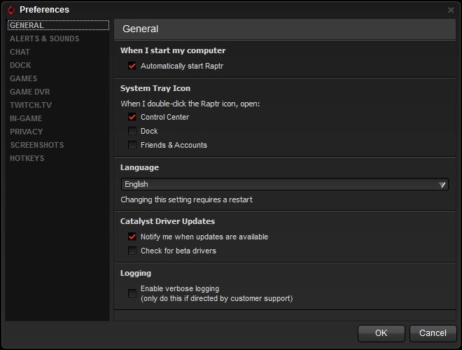The width and height of the screenshot is (462, 350).
Task: Show the Screenshots settings
Action: coord(37,145)
